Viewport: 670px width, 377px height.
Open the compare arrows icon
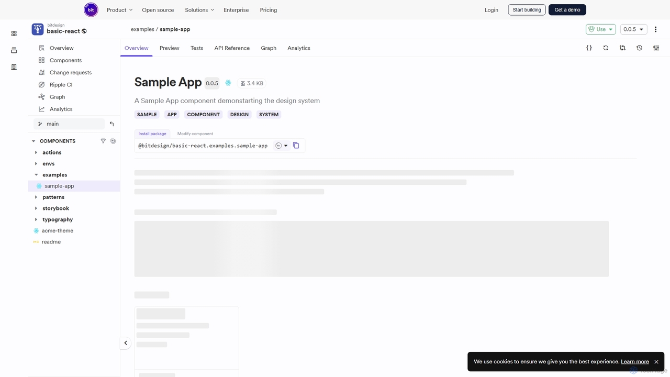click(x=622, y=48)
